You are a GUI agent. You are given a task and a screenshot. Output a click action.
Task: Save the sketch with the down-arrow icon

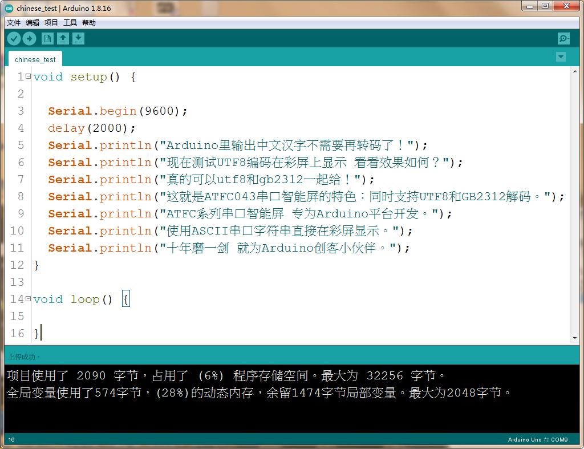tap(78, 38)
